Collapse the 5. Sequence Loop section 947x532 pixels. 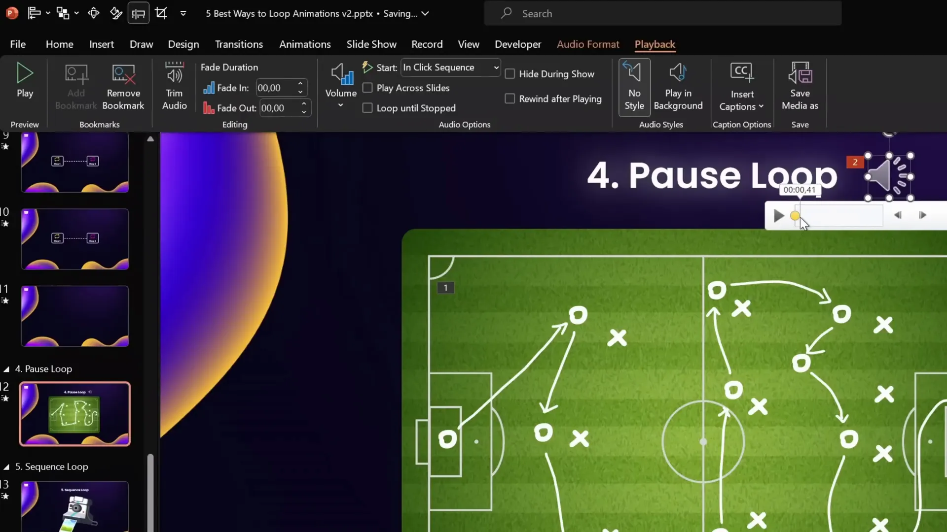[6, 466]
